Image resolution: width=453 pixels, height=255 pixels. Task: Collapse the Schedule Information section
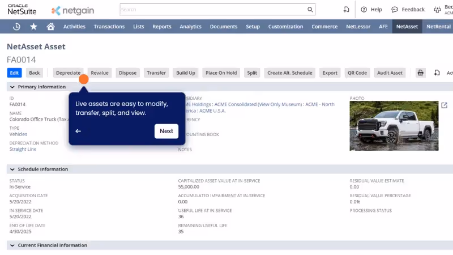click(12, 169)
